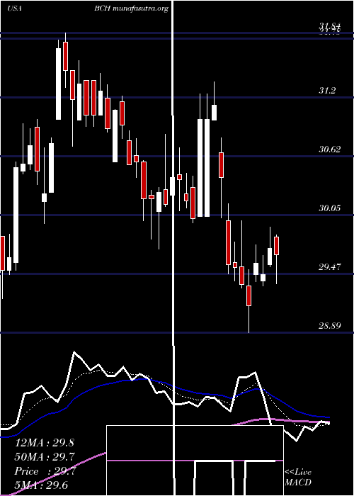Image resolution: width=354 pixels, height=496 pixels.
Task: Click the 30.62 price level label
Action: (330, 150)
